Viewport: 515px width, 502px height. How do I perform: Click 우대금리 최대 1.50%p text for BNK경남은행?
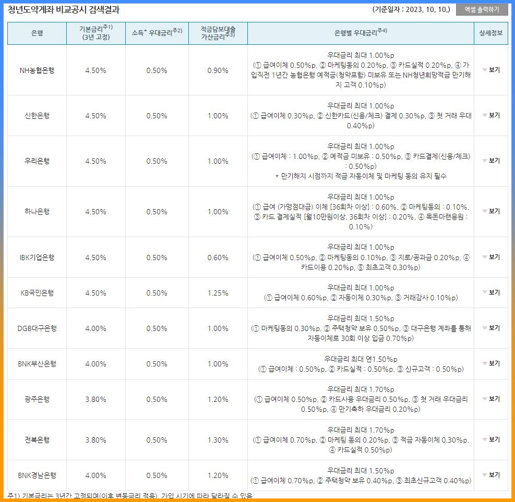point(361,471)
